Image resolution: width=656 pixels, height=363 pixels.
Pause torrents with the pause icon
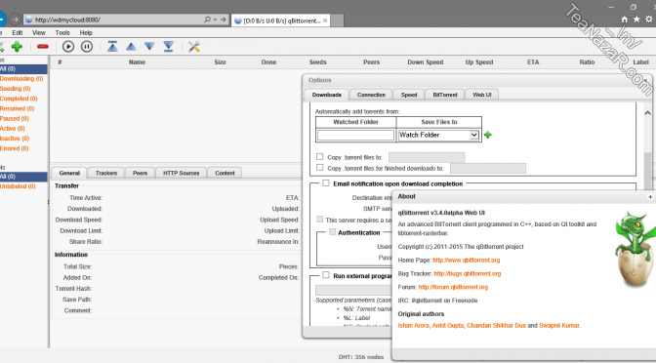point(87,47)
